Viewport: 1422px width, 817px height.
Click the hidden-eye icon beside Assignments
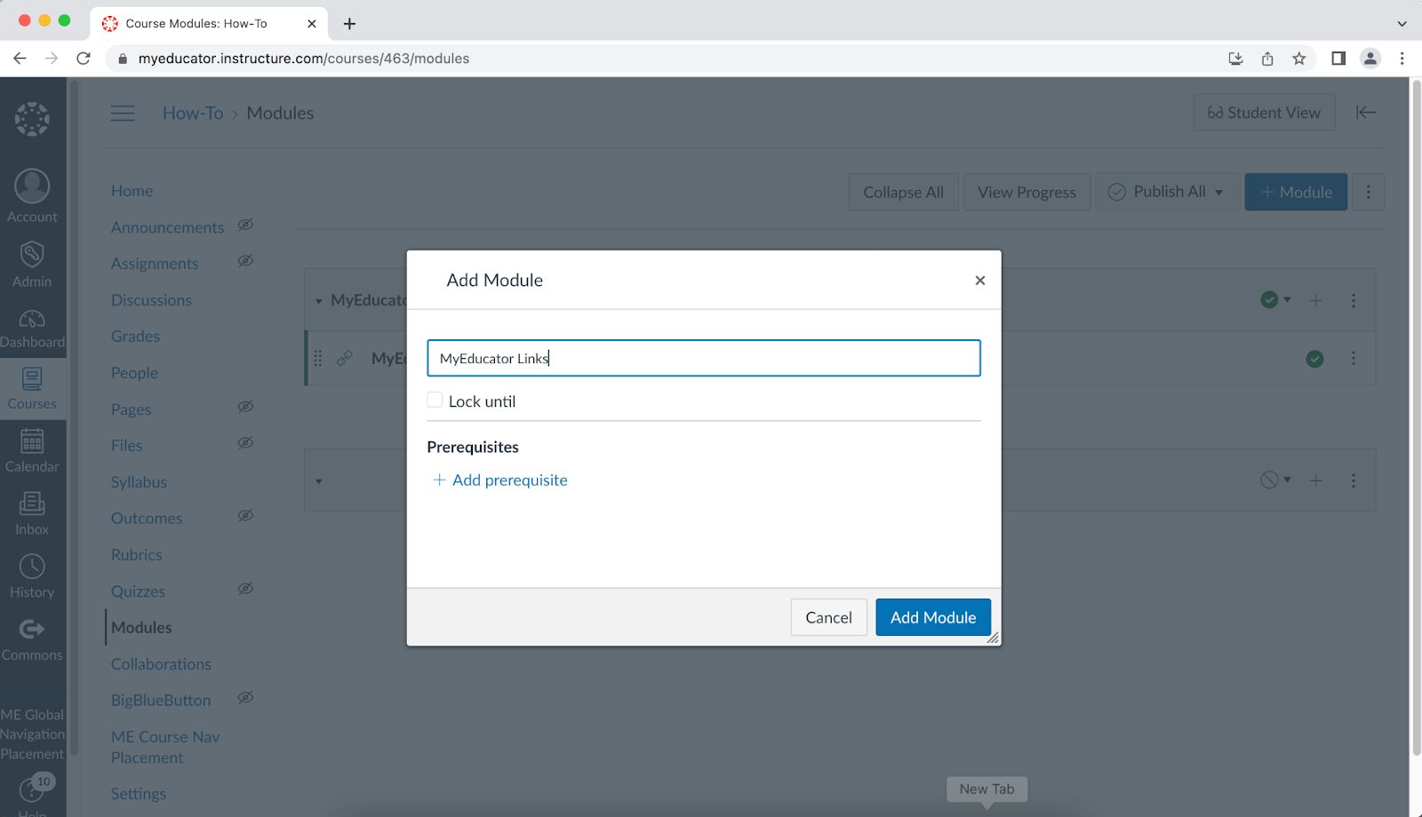245,261
